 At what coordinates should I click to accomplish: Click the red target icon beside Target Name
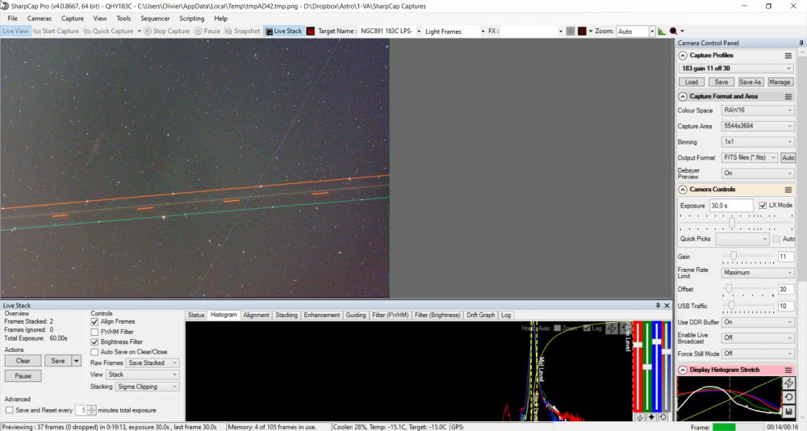[311, 31]
